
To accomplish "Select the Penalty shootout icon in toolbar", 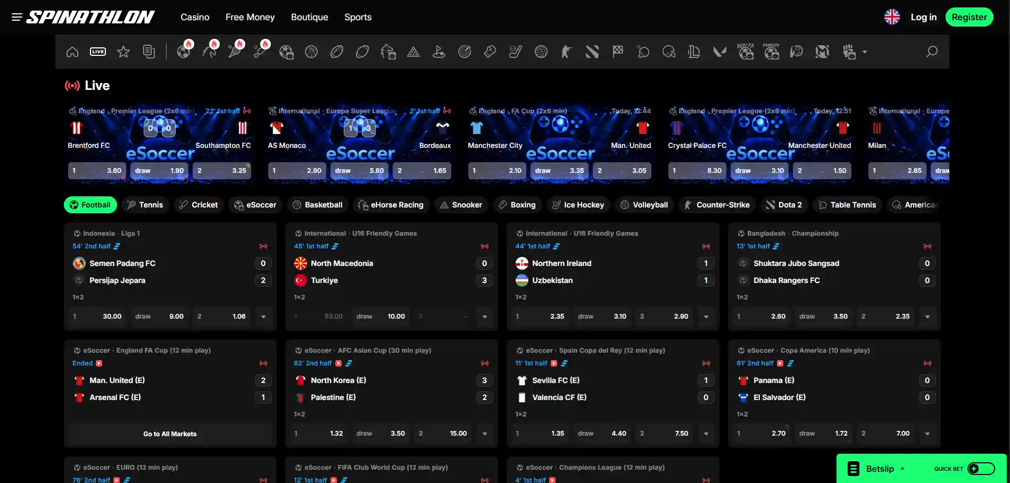I will 771,51.
